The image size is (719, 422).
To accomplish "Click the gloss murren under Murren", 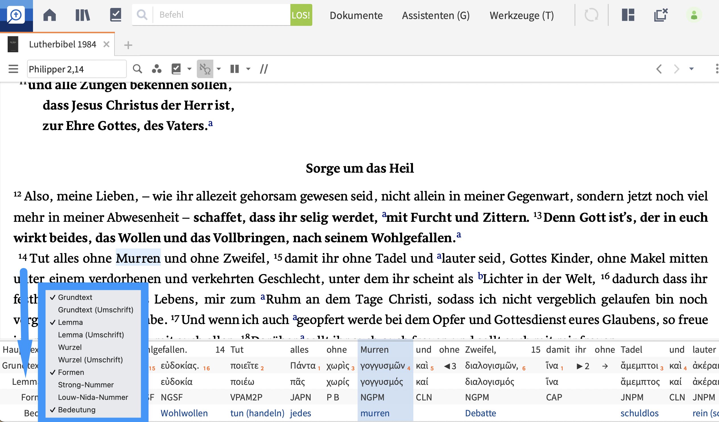I will pos(375,413).
